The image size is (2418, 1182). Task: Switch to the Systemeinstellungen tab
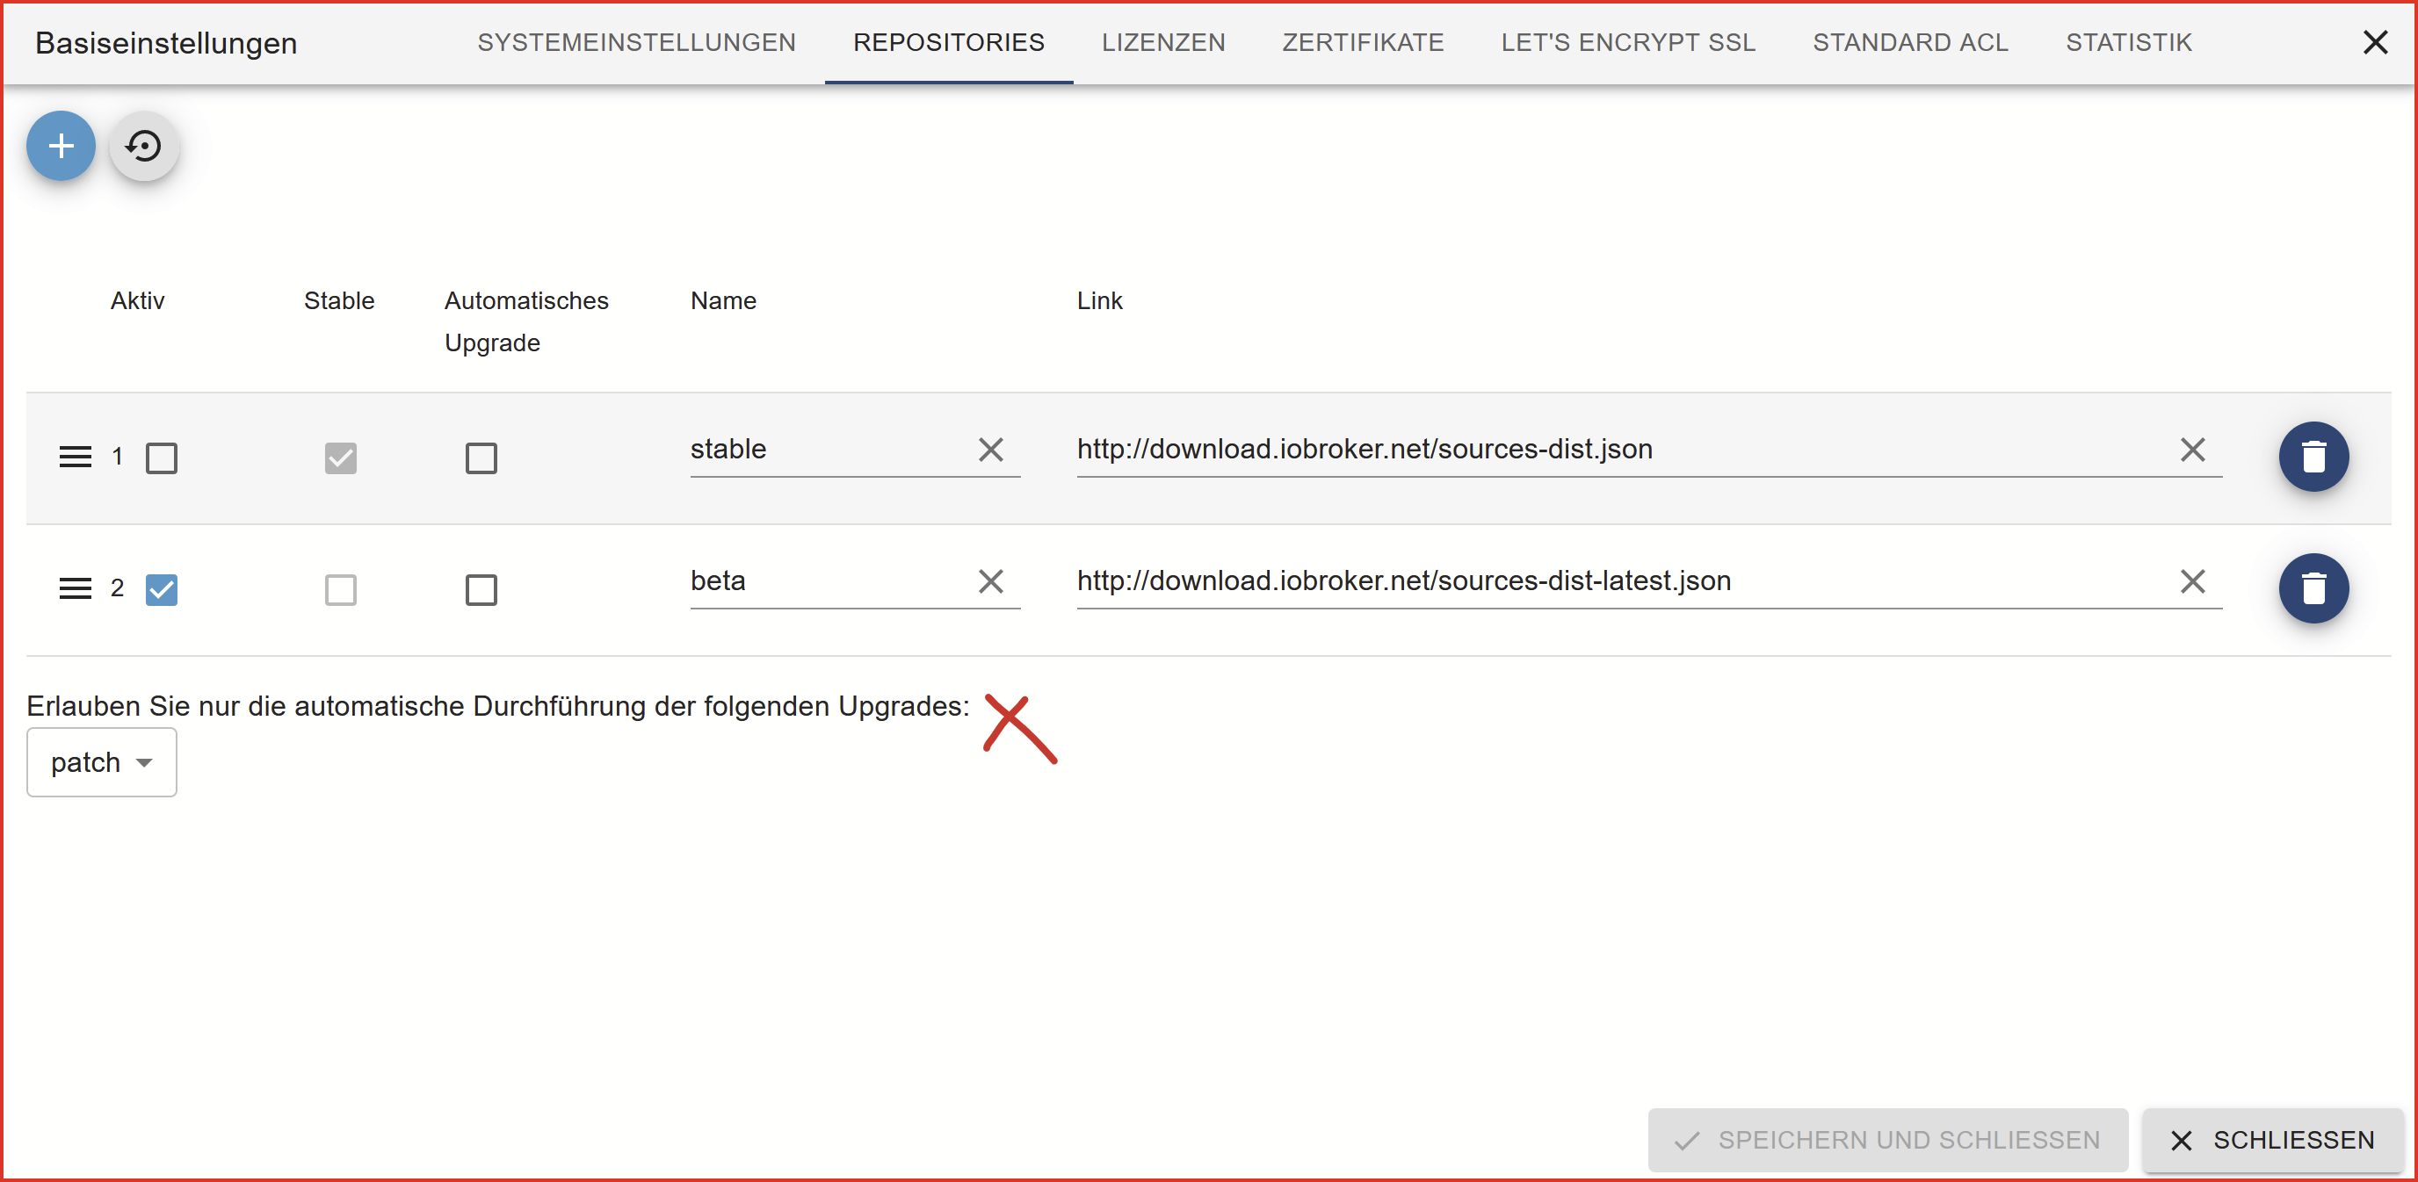[x=635, y=42]
